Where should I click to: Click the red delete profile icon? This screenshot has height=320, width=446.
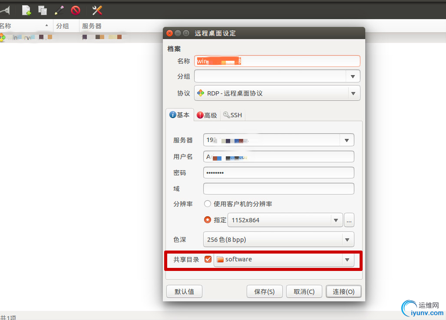pyautogui.click(x=76, y=10)
